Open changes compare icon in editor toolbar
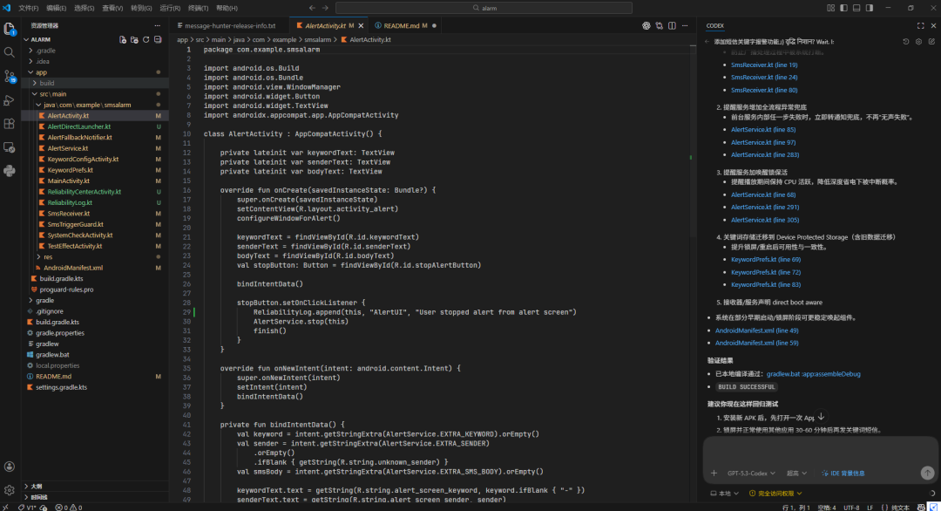 660,26
